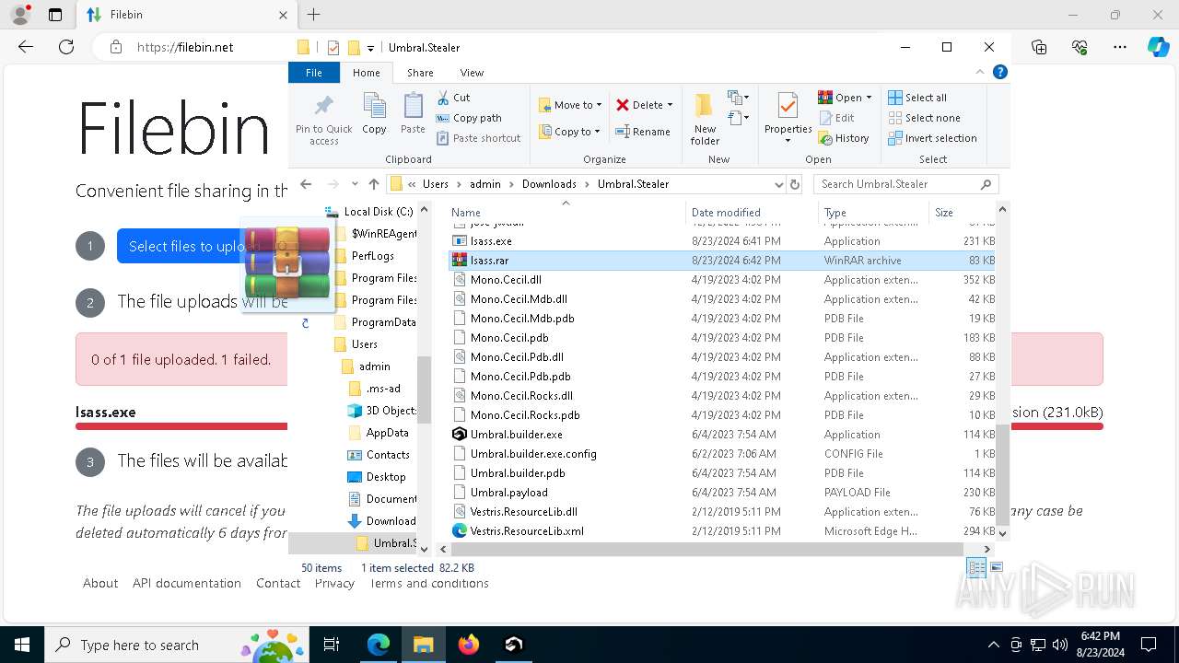Open Task View on the taskbar
Viewport: 1179px width, 663px height.
coord(332,645)
